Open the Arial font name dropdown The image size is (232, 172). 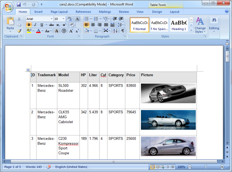(52, 19)
